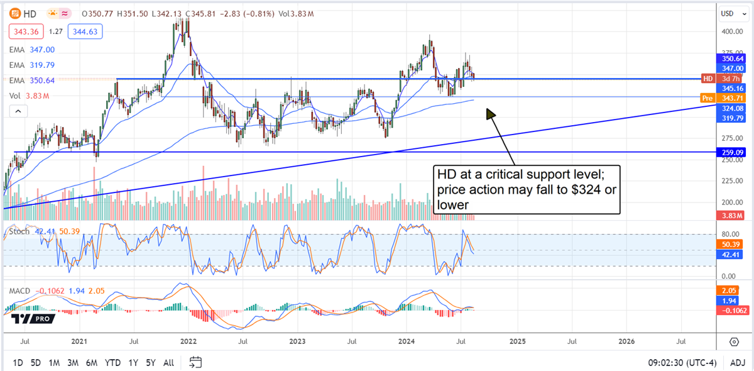Click the 324.08 price axis label

pyautogui.click(x=731, y=108)
